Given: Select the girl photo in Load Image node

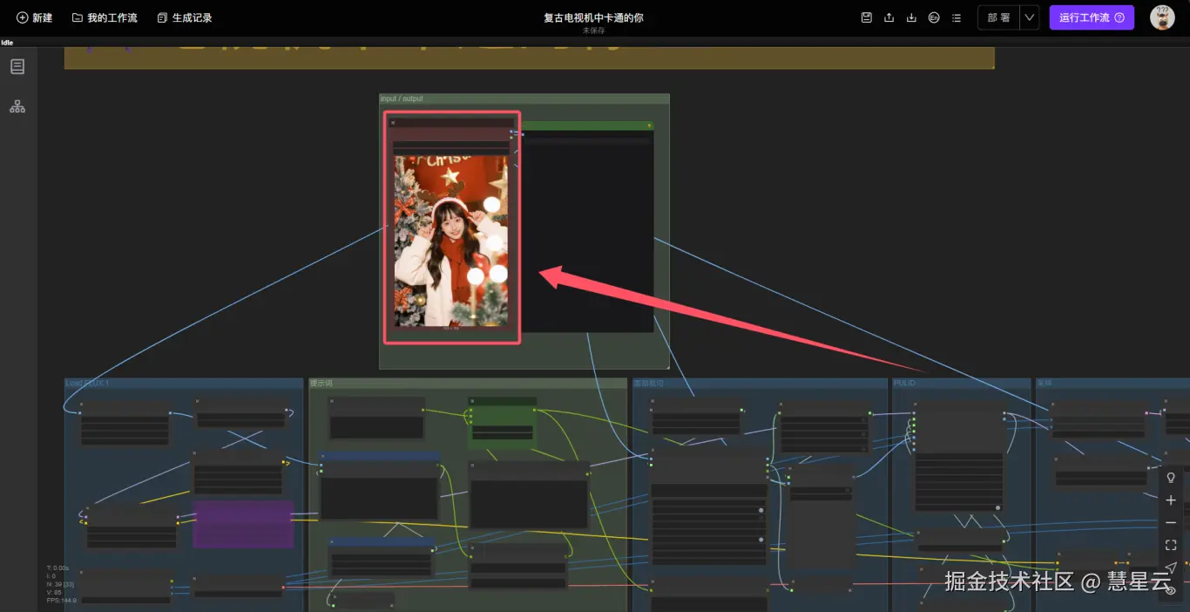Looking at the screenshot, I should click(x=451, y=241).
